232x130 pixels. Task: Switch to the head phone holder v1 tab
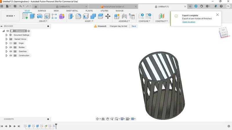tap(113, 7)
